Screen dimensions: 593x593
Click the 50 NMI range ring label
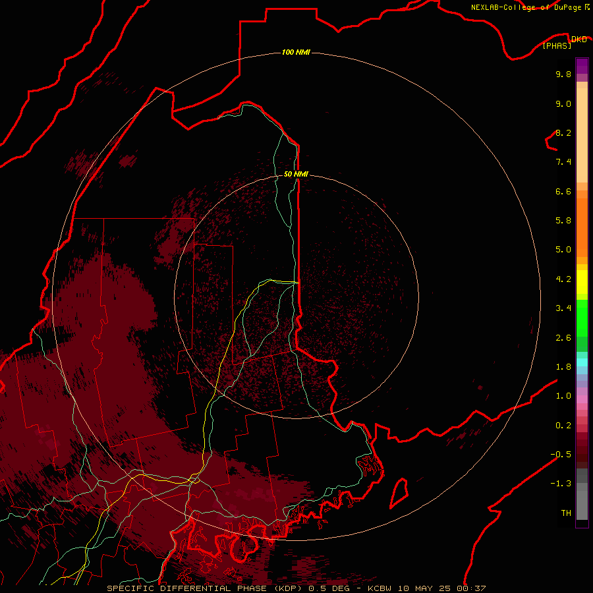click(296, 174)
